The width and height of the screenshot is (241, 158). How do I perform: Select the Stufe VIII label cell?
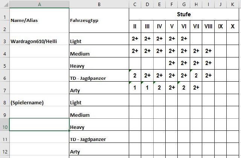point(208,26)
